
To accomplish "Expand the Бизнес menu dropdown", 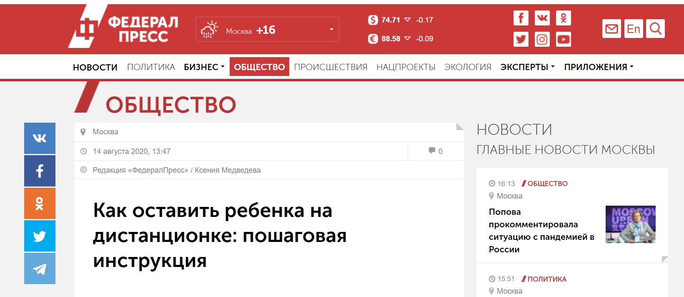I will click(x=204, y=67).
